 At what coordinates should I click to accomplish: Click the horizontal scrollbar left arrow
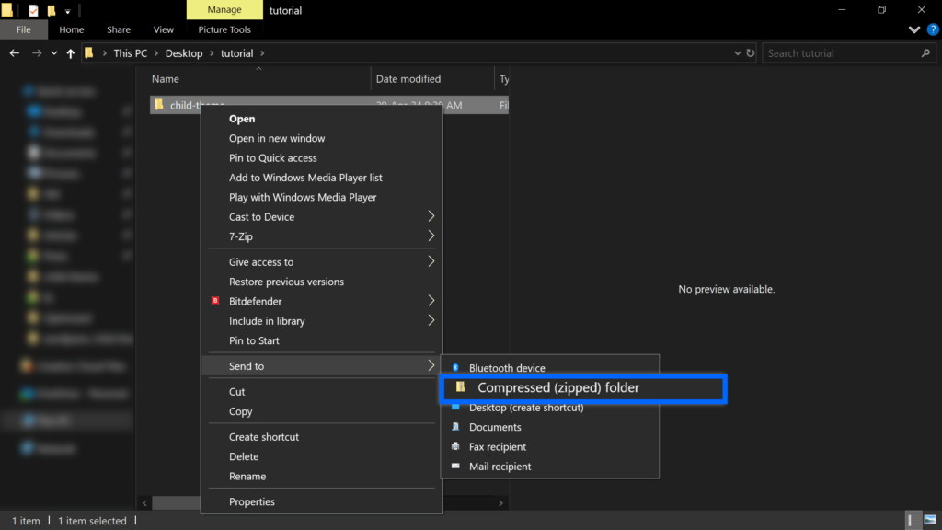click(144, 503)
